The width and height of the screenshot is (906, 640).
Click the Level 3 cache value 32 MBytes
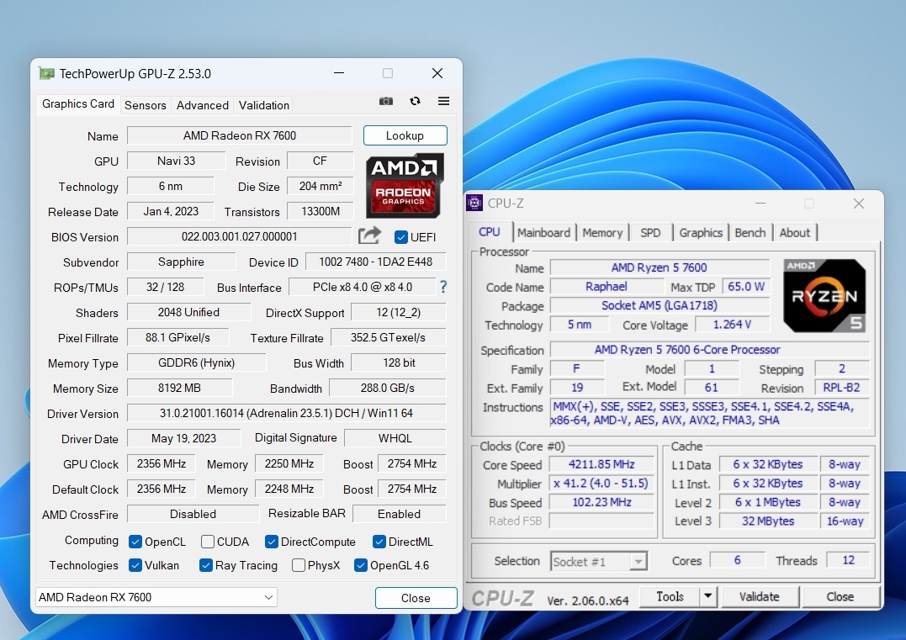[x=768, y=521]
